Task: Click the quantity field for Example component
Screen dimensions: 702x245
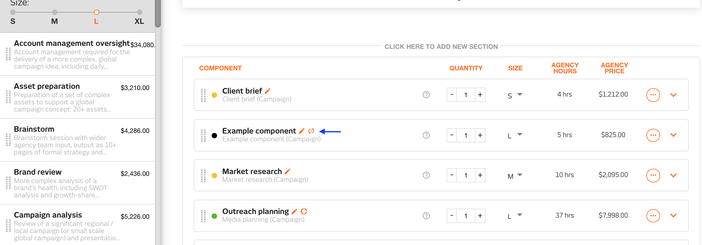Action: [466, 135]
